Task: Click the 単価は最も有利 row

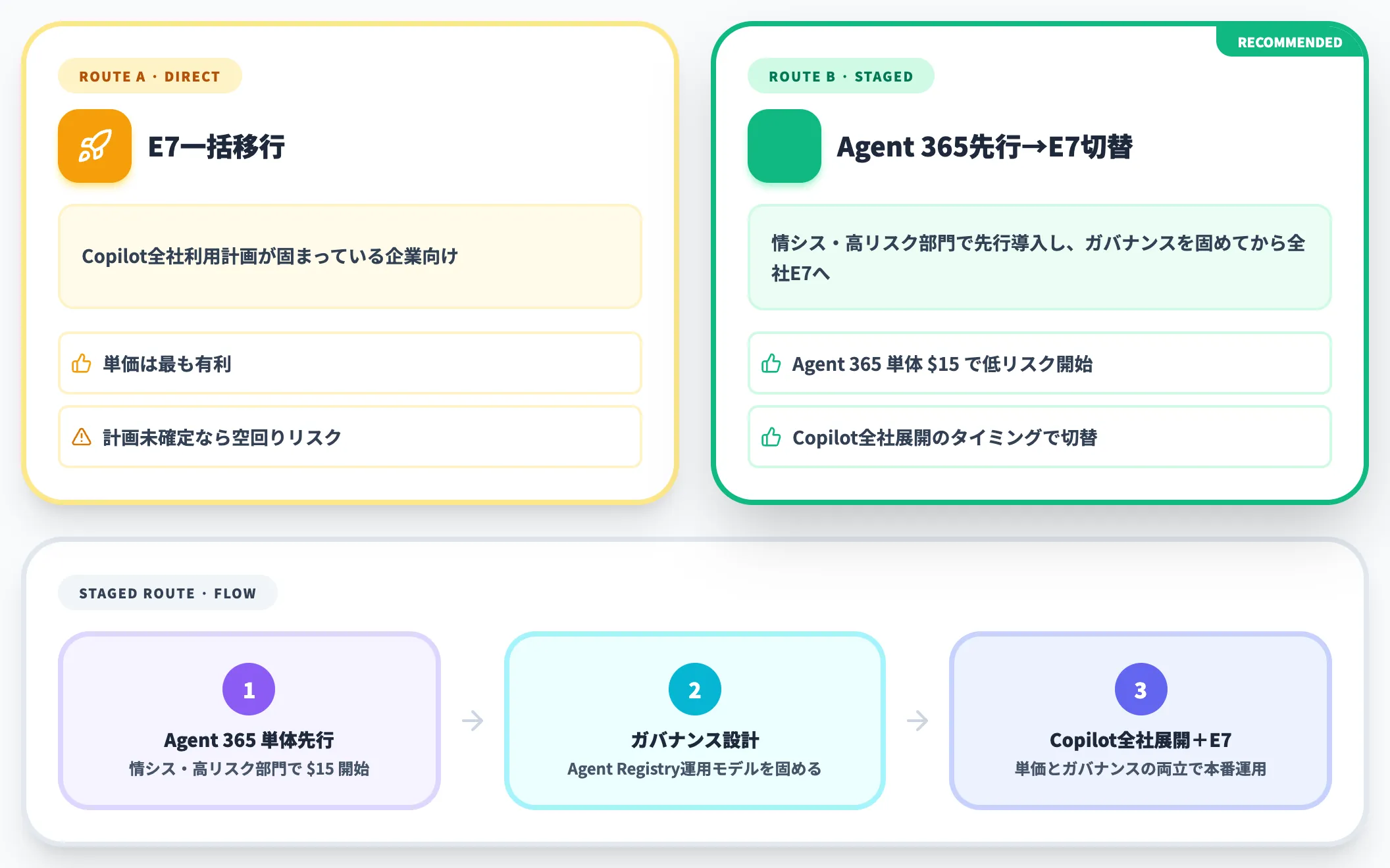Action: click(x=350, y=363)
